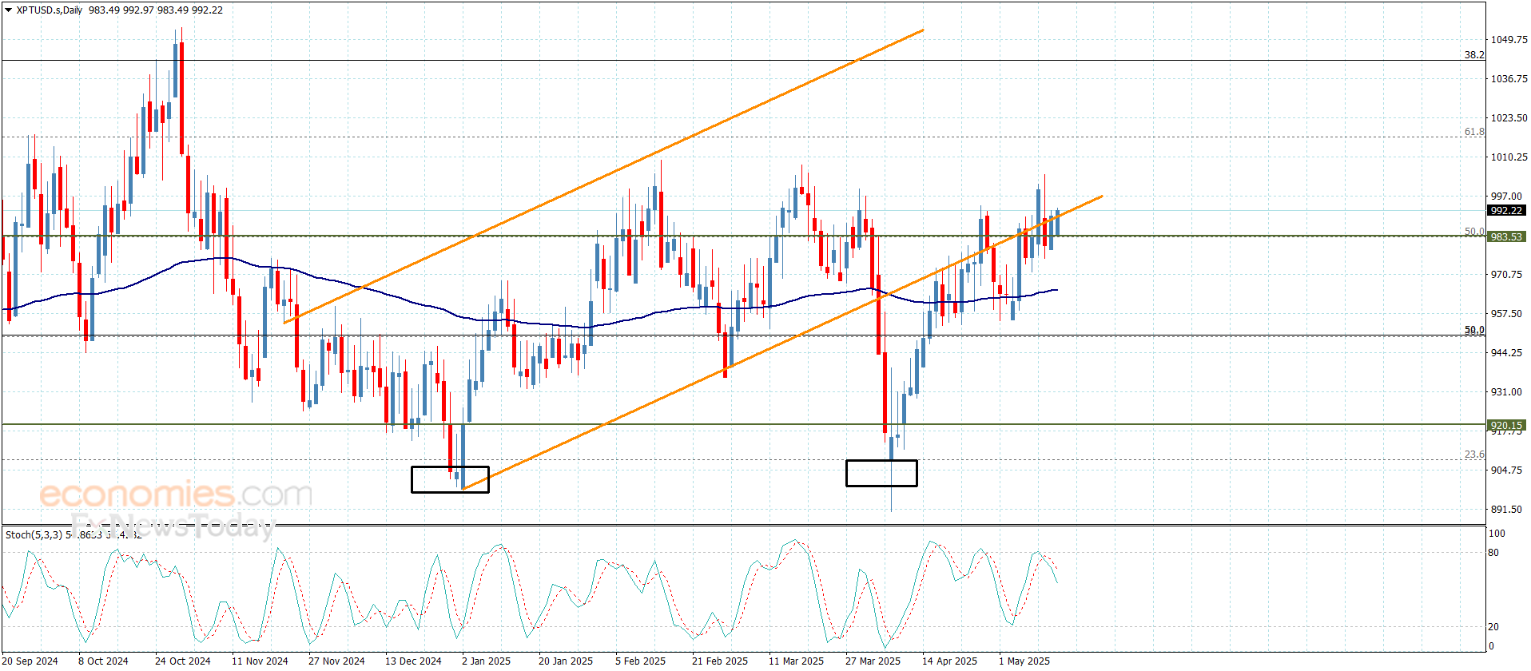
Task: Click the Stoch(5,3,3) indicator label
Action: click(34, 534)
